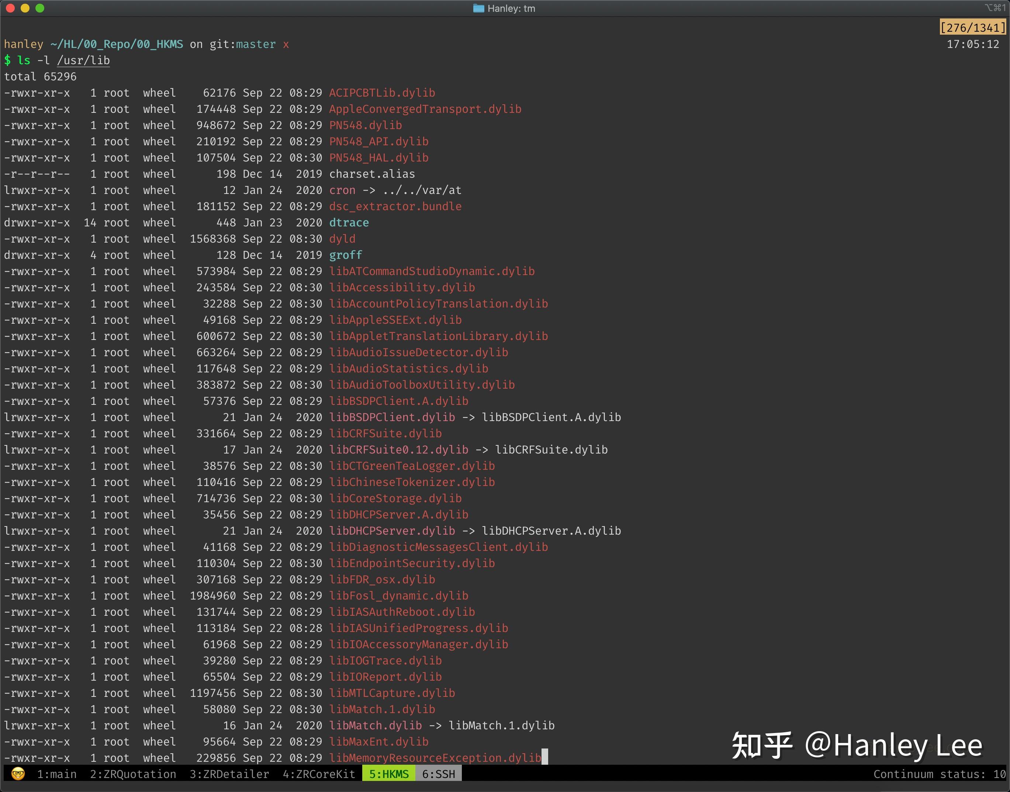Switch to the 6:SSH tmux window
This screenshot has width=1010, height=792.
point(439,774)
